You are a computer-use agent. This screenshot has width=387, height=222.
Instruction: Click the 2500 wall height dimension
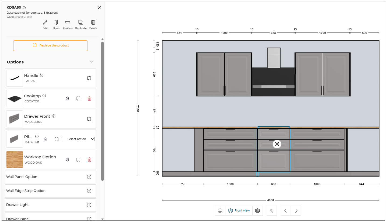pyautogui.click(x=138, y=109)
